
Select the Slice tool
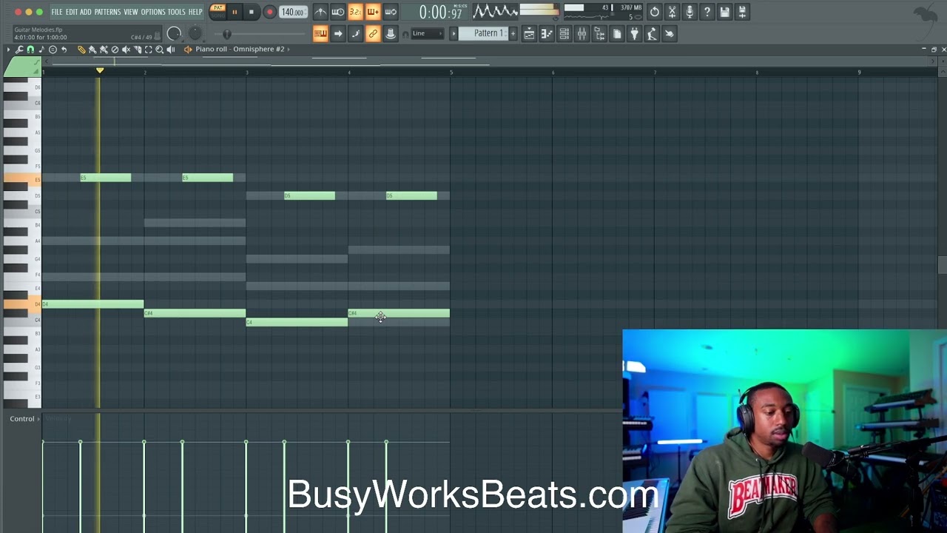[137, 50]
